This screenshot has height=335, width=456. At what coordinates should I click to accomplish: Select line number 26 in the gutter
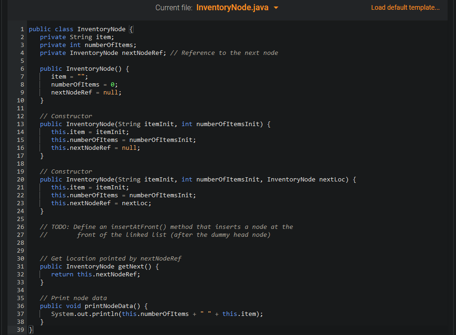pos(20,227)
